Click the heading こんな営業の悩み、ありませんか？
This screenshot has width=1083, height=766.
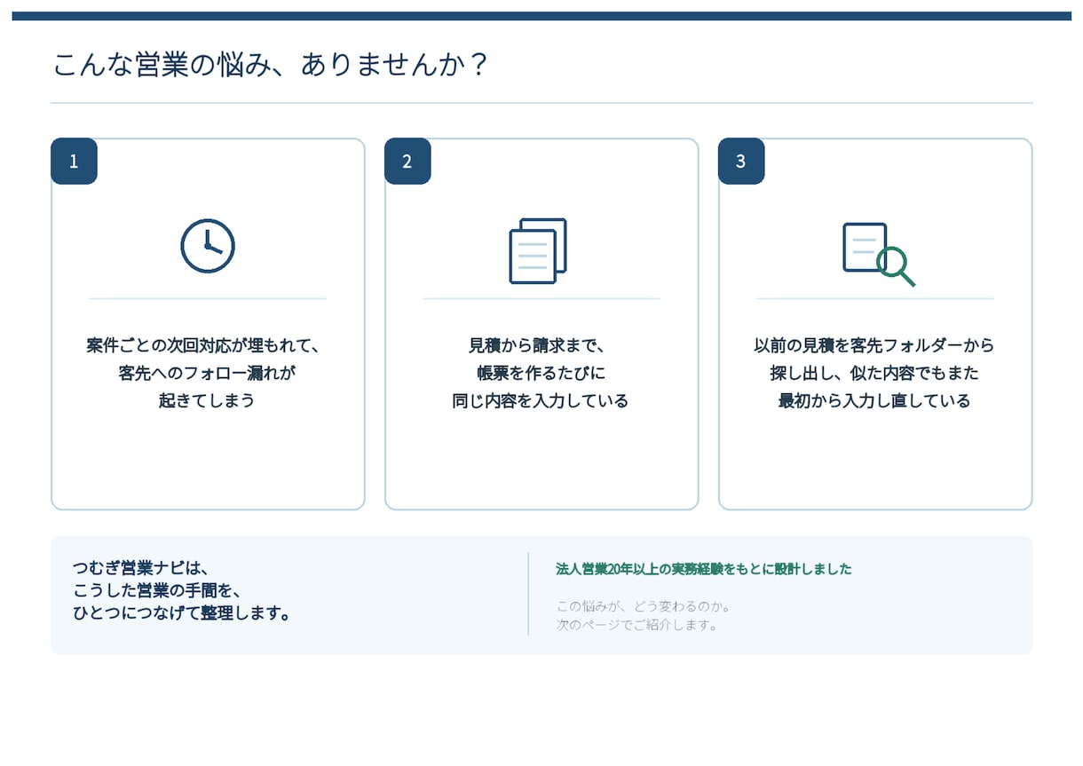coord(271,65)
